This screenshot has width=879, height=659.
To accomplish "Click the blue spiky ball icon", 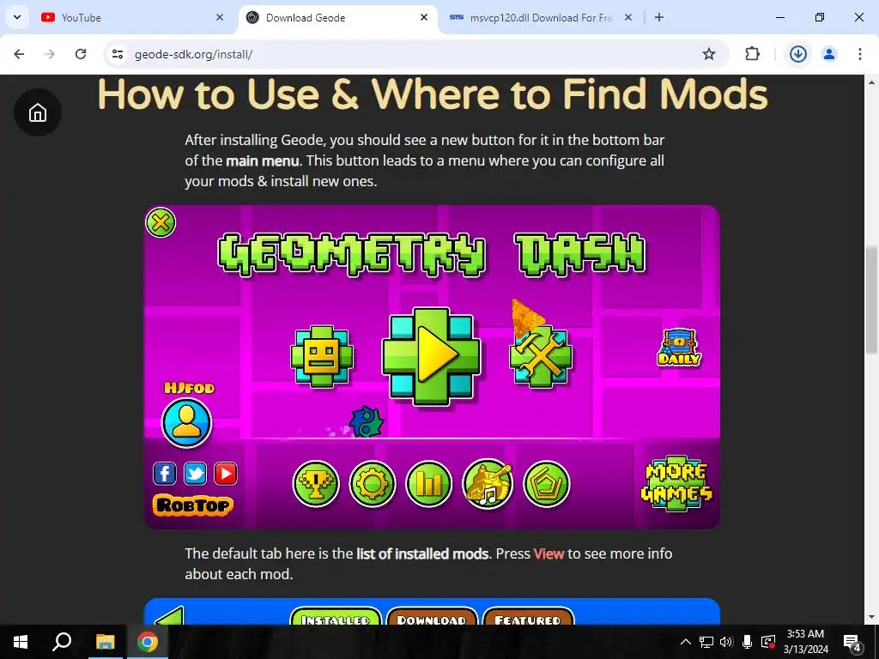I will 366,422.
